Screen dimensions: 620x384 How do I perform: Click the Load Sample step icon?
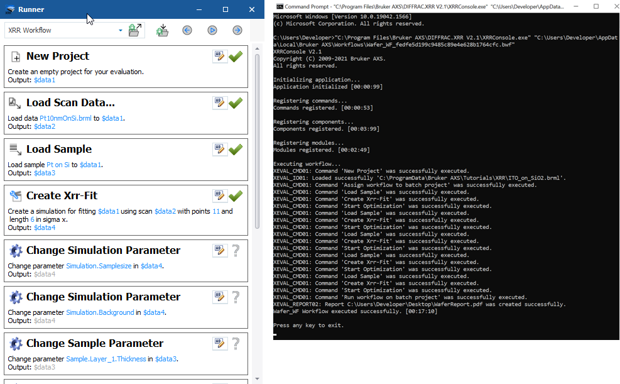click(x=15, y=150)
